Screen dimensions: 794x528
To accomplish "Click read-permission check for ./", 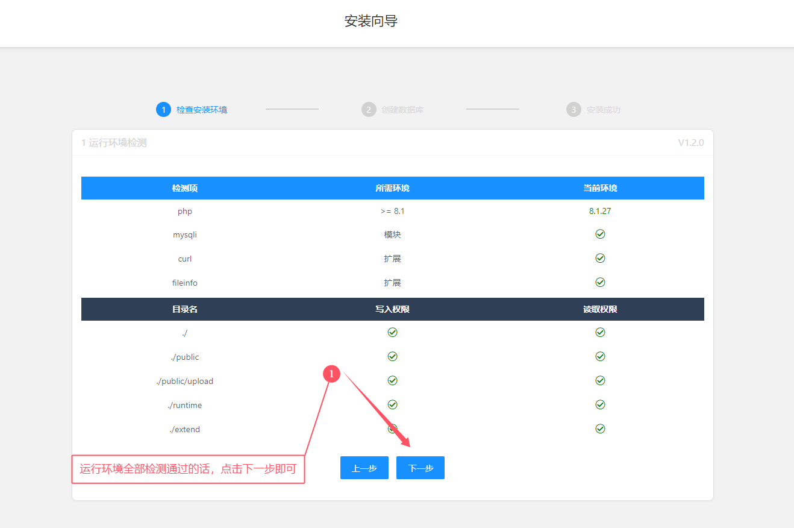I will pyautogui.click(x=600, y=332).
